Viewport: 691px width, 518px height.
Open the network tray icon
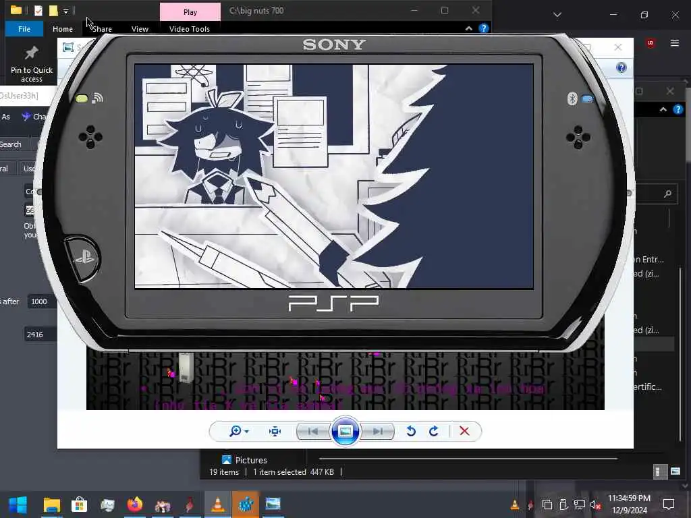pyautogui.click(x=580, y=505)
